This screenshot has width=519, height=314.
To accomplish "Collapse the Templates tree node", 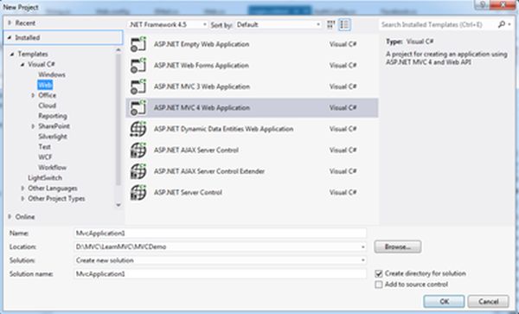I will 12,54.
